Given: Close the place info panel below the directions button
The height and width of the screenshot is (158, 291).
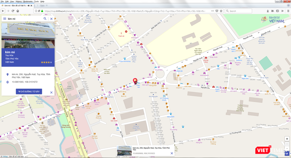Looking at the screenshot, I should (x=51, y=92).
